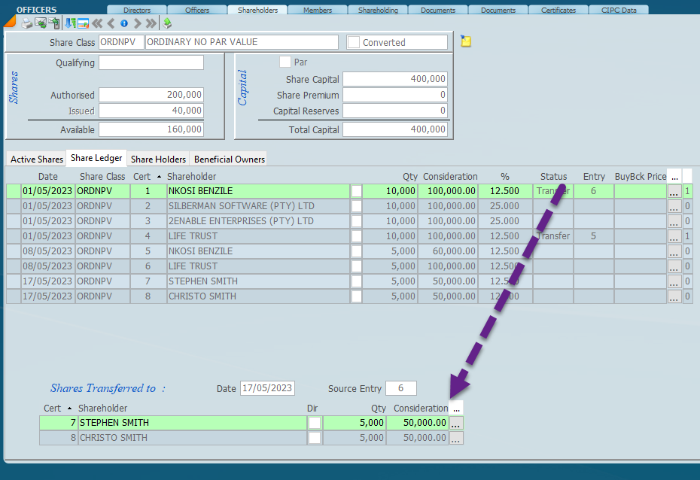Click the email envelope icon in the toolbar
Viewport: 700px width, 480px height.
pos(41,23)
